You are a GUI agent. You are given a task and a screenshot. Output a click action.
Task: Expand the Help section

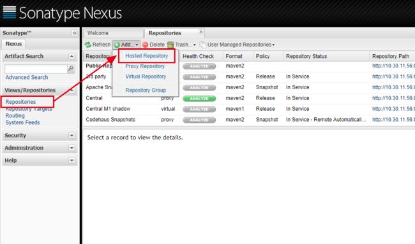[x=72, y=161]
